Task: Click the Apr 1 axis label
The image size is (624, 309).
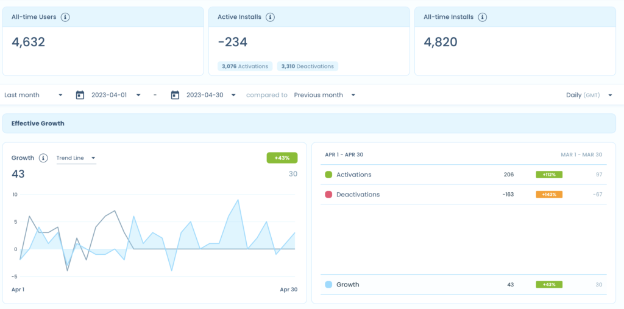Action: tap(18, 290)
